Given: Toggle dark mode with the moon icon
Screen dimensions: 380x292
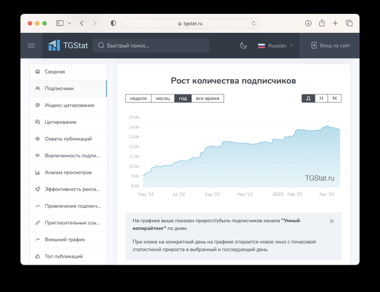Looking at the screenshot, I should [244, 46].
